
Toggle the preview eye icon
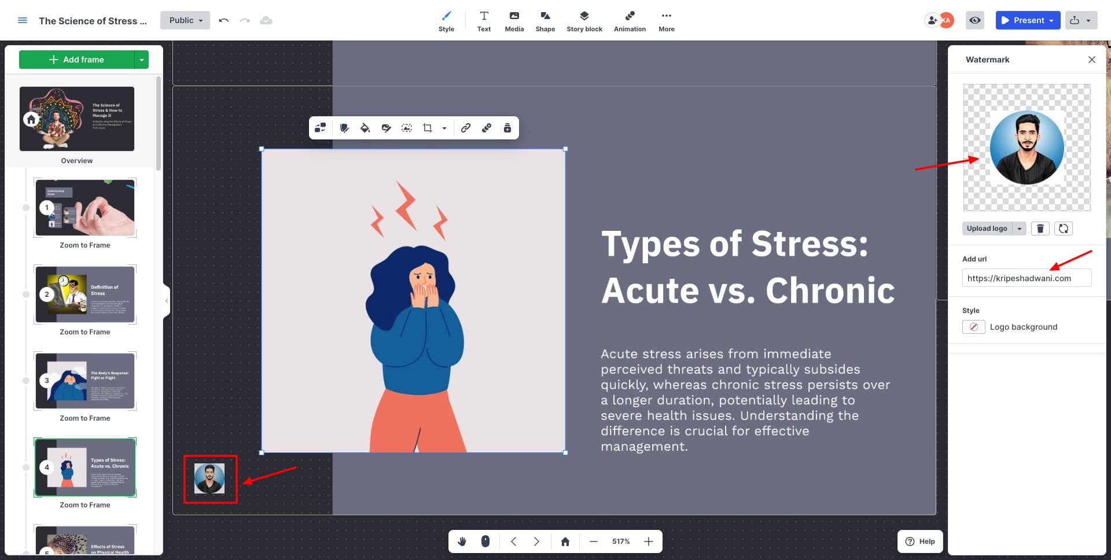tap(975, 20)
